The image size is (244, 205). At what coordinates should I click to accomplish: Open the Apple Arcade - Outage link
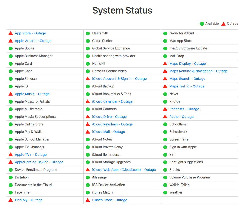[x=33, y=41]
